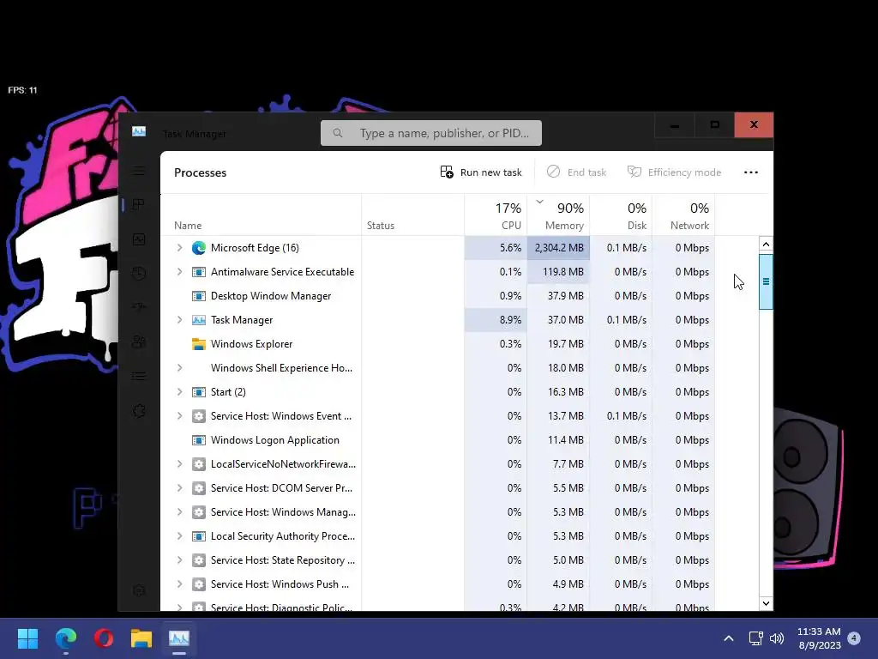Open Startup apps page in sidebar
Viewport: 878px width, 659px height.
tap(139, 307)
